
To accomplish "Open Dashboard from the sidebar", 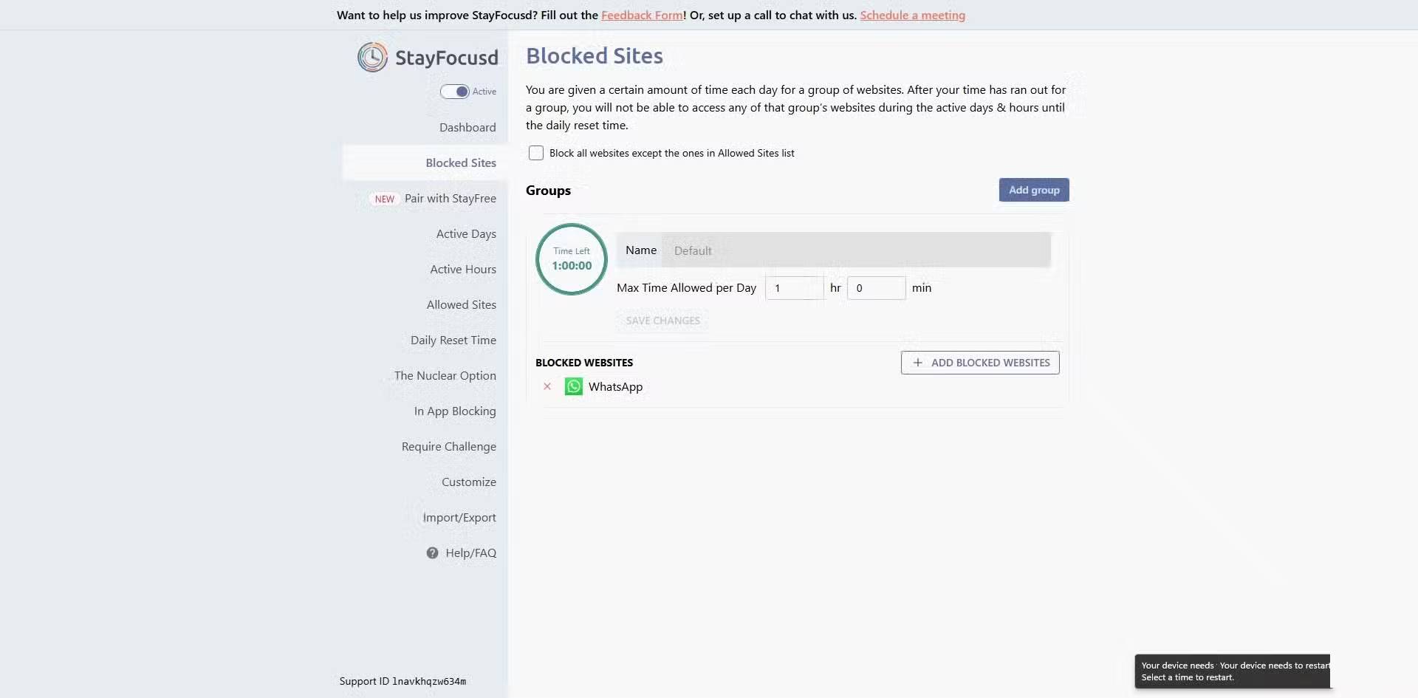I will pos(467,127).
